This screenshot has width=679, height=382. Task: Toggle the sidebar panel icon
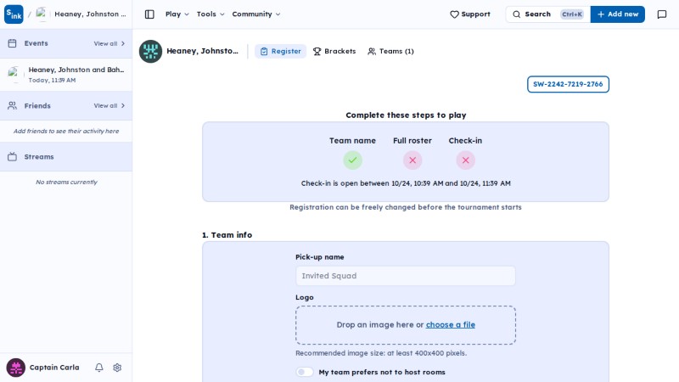coord(149,14)
